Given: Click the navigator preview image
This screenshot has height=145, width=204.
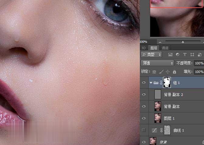Looking at the screenshot, I should pos(177,18).
